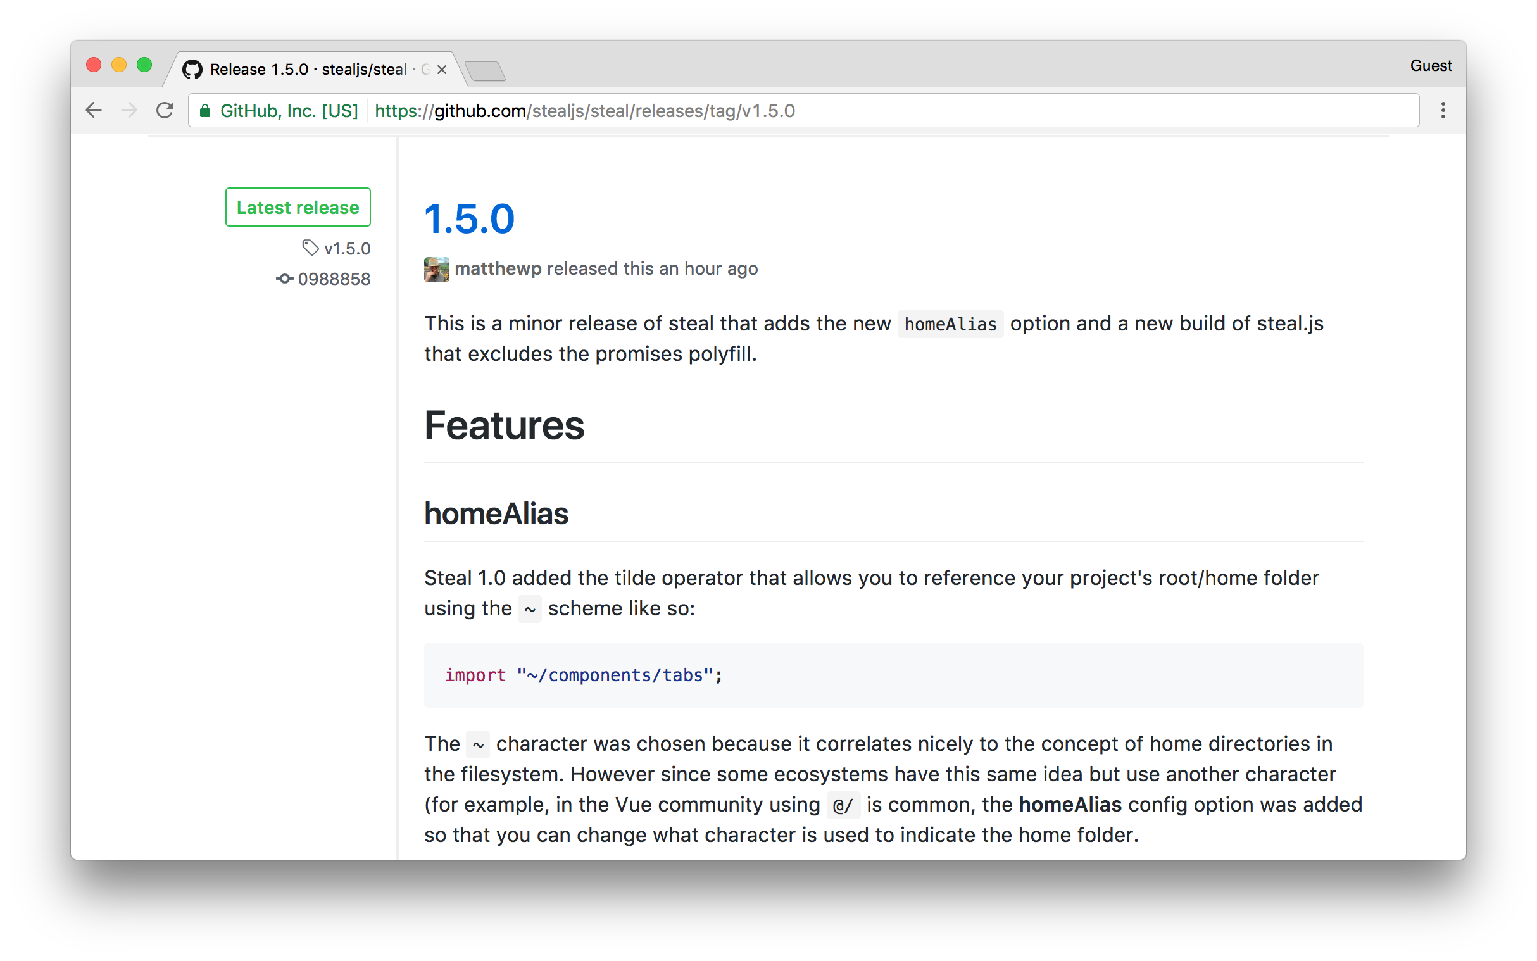This screenshot has height=961, width=1537.
Task: Open the v1.5.0 tag link
Action: coord(346,249)
